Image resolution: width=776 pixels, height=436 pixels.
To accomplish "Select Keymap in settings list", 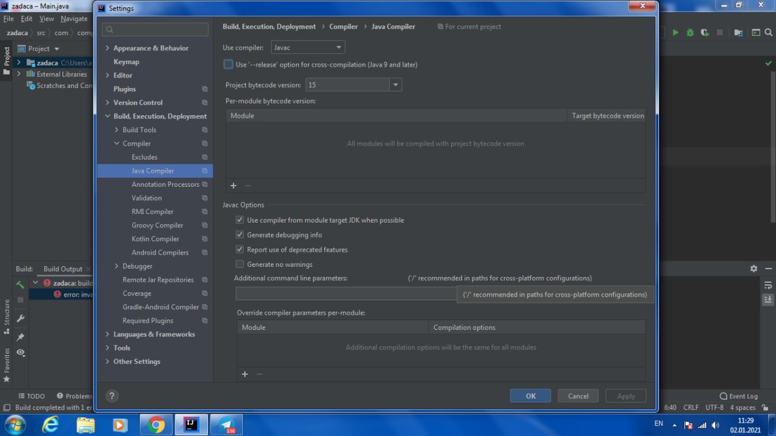I will click(126, 62).
